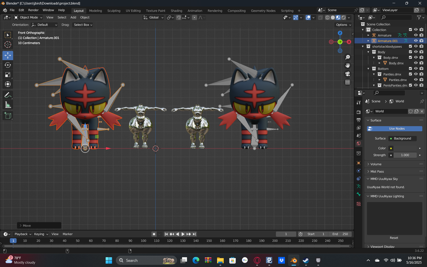Switch to wireframe viewport shading
The image size is (427, 267).
coord(328,17)
